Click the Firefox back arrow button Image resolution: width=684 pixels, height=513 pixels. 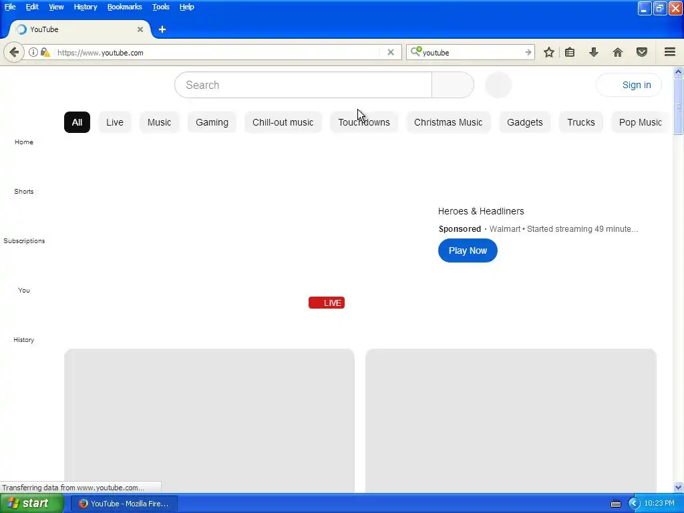coord(14,52)
